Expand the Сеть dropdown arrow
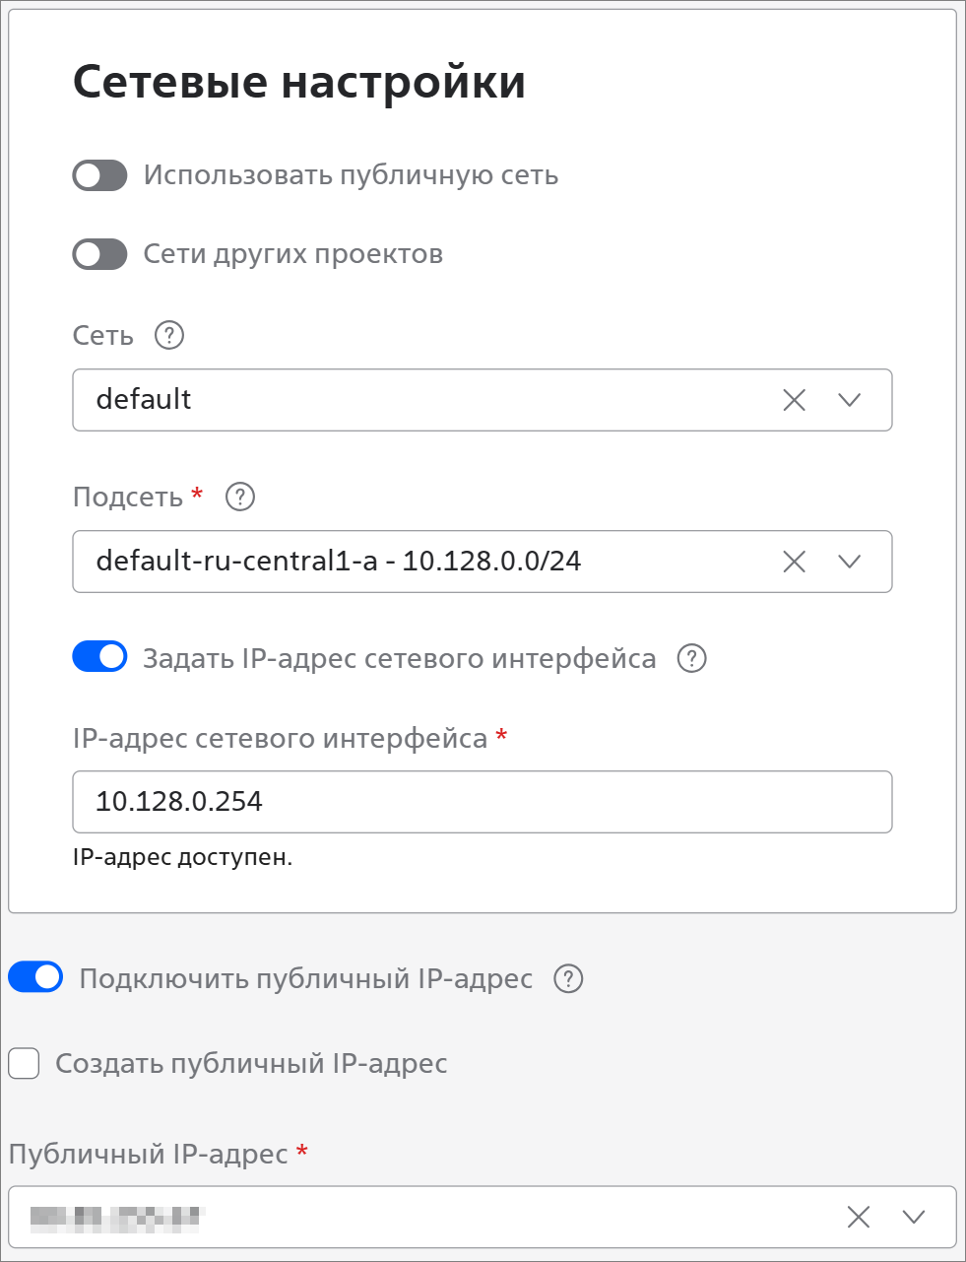Screen dimensions: 966x1262 click(849, 400)
